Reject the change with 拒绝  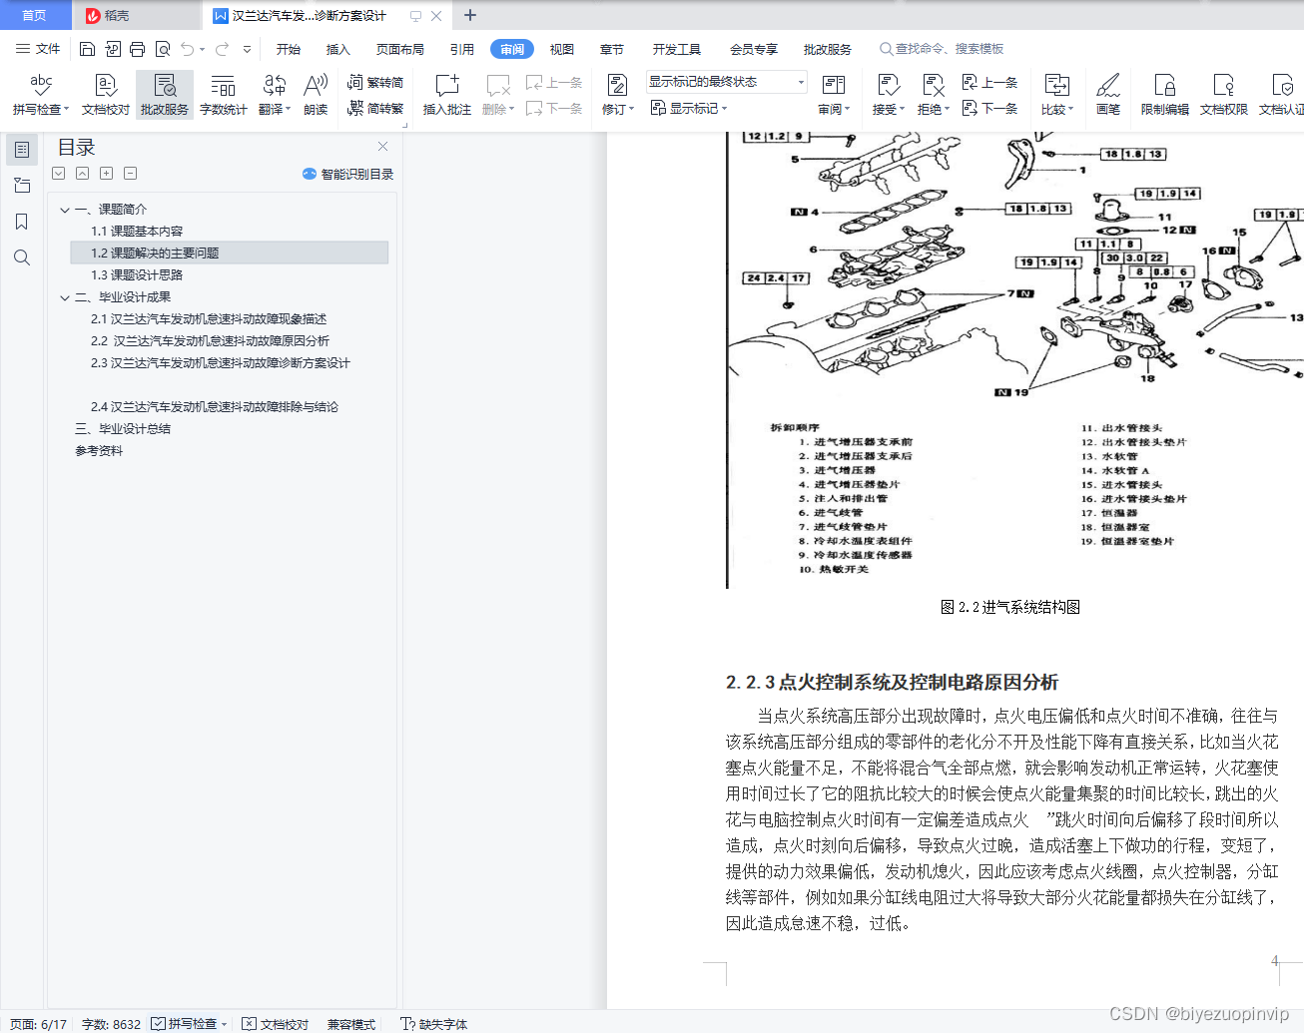click(x=934, y=95)
